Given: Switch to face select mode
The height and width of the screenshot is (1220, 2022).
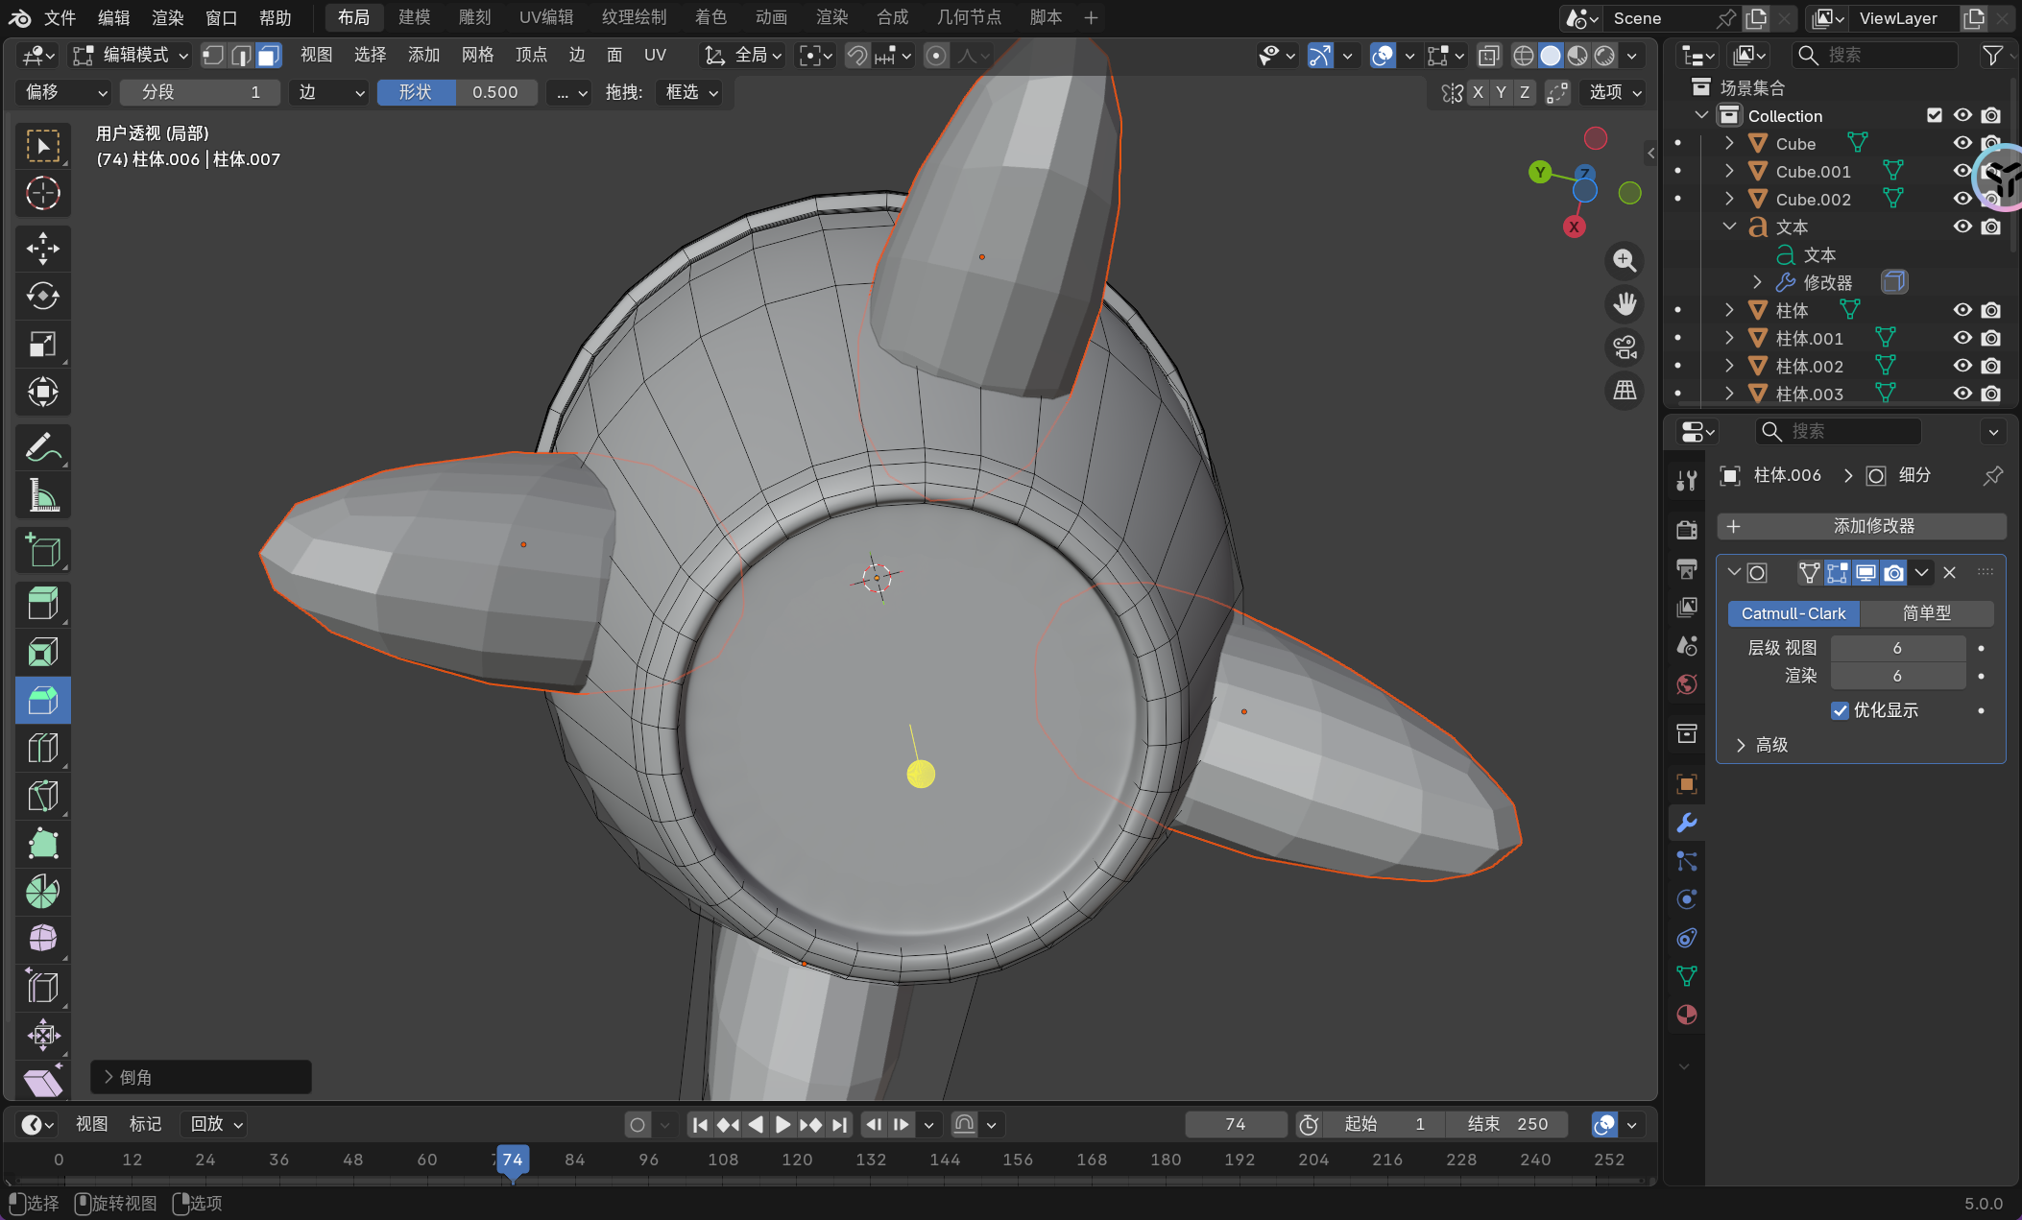Looking at the screenshot, I should coord(269,56).
